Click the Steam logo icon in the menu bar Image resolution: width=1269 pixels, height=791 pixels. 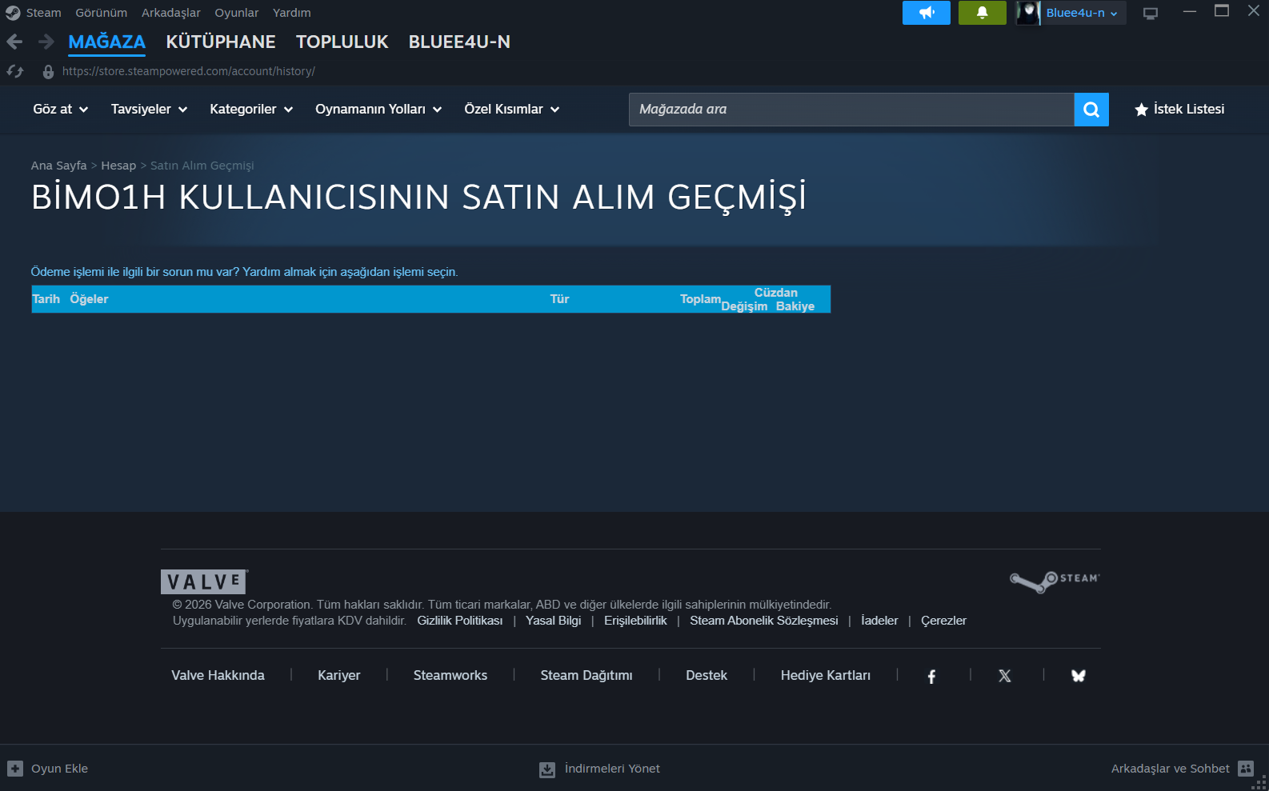point(13,13)
